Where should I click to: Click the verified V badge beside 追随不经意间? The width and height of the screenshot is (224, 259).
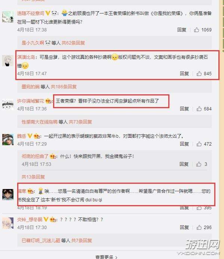48,13
